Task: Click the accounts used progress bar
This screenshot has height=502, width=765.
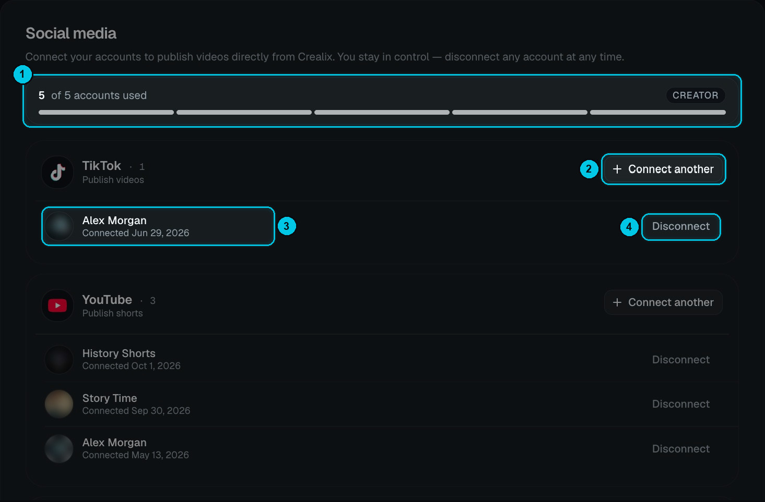Action: click(x=382, y=112)
